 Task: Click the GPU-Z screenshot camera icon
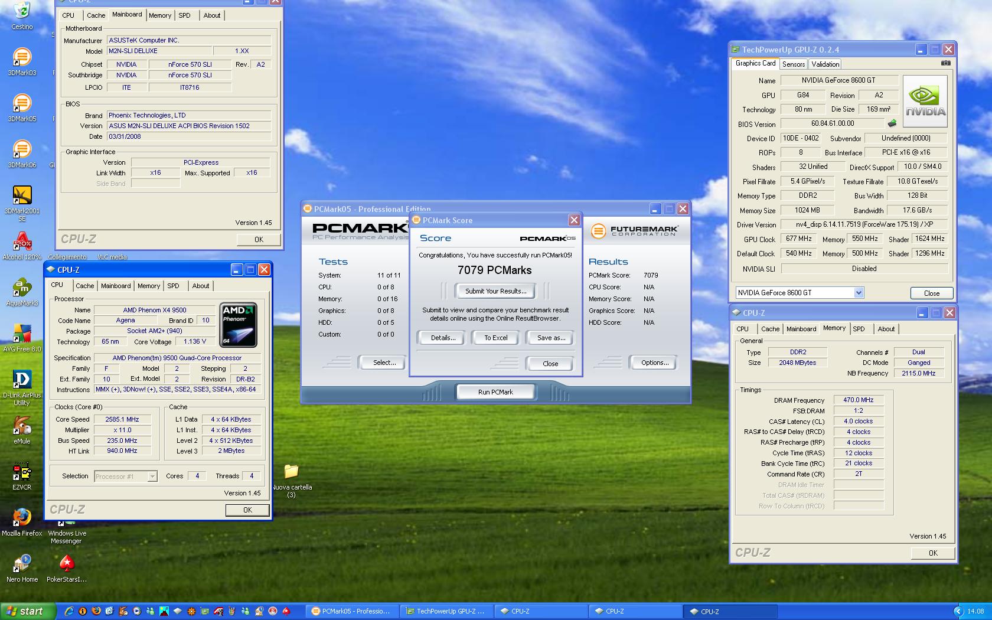(946, 63)
